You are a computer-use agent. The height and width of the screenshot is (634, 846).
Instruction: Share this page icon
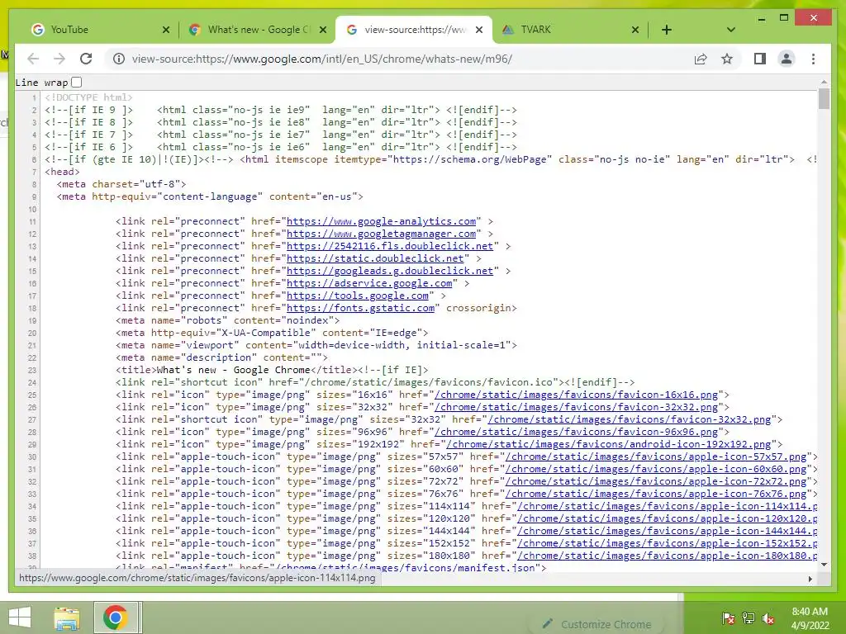(701, 59)
